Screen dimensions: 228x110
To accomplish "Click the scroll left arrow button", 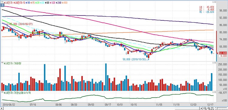I will click(x=2, y=108).
